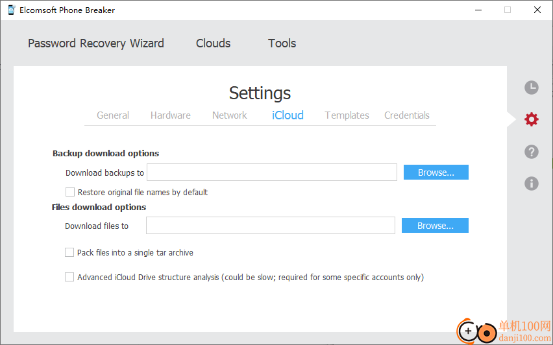The height and width of the screenshot is (345, 553).
Task: Click the Elcomsoft Phone Breaker app icon
Action: pyautogui.click(x=11, y=10)
